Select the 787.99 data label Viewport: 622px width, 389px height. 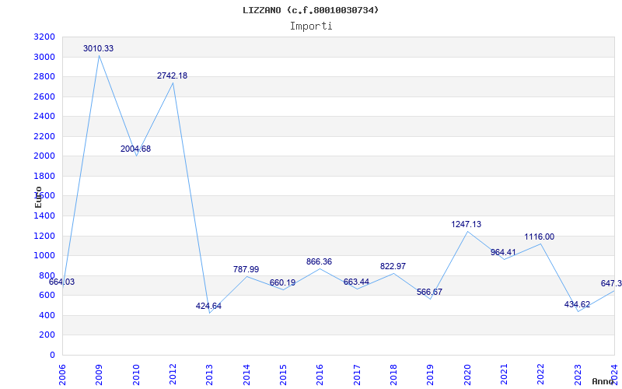(x=246, y=269)
